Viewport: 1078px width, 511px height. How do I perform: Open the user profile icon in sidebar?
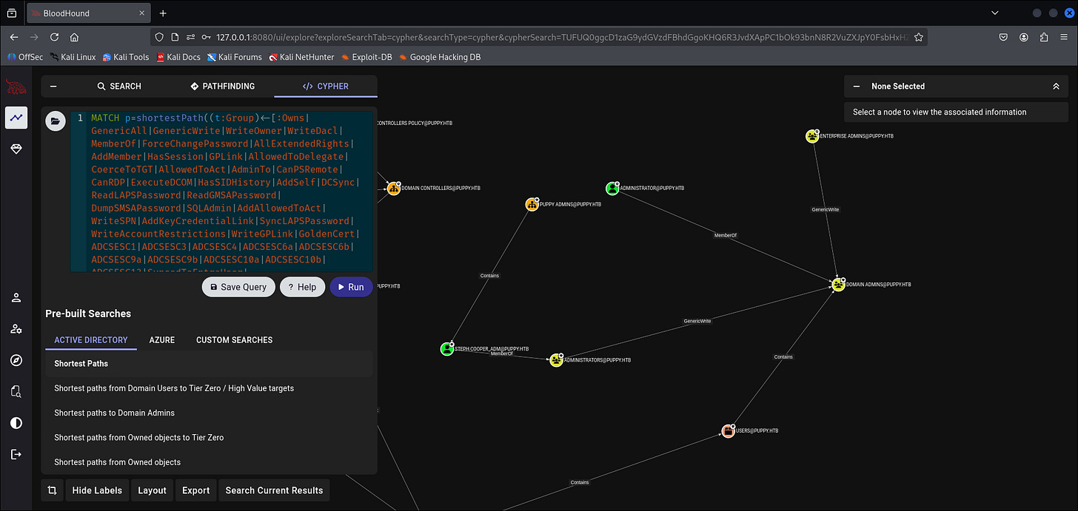pos(16,298)
